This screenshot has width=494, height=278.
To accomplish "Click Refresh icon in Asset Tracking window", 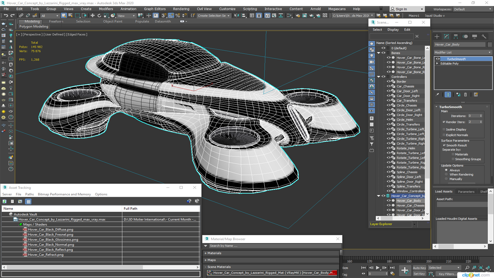I will pyautogui.click(x=4, y=202).
